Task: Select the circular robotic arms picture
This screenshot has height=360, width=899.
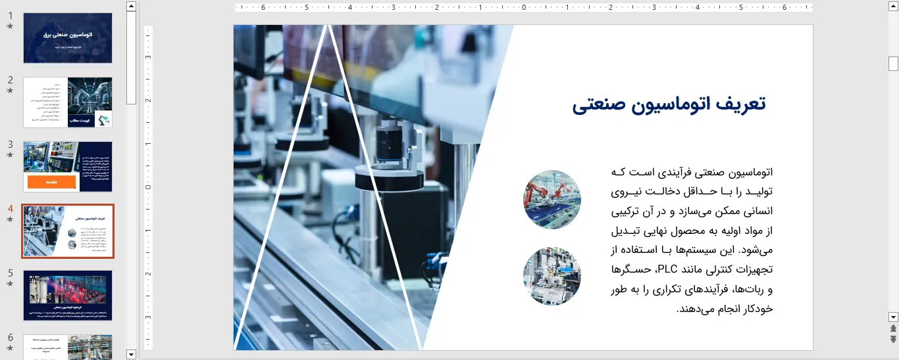Action: (552, 200)
